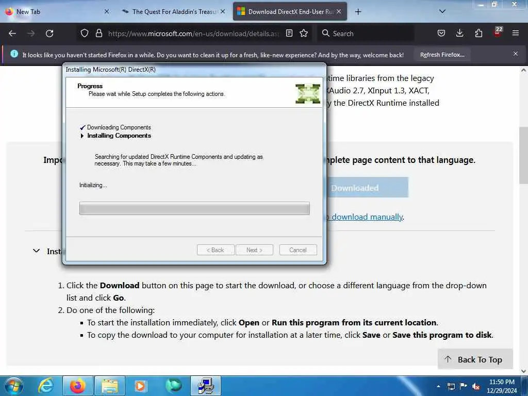Click the info icon on notification bar
Image resolution: width=528 pixels, height=396 pixels.
(x=14, y=54)
